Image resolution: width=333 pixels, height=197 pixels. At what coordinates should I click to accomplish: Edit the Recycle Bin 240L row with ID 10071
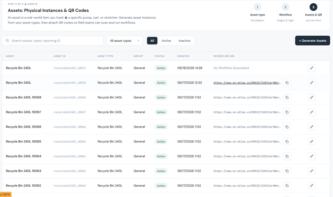point(311,68)
